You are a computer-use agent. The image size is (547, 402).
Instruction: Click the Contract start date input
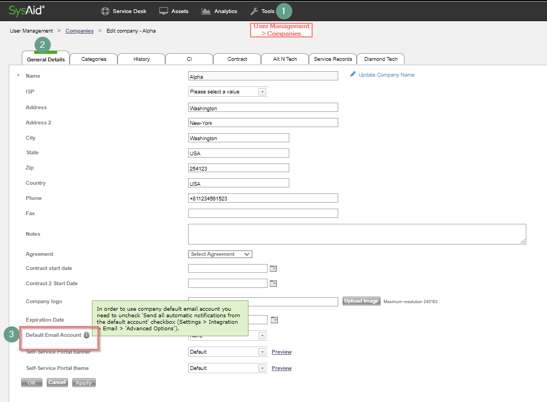[228, 268]
